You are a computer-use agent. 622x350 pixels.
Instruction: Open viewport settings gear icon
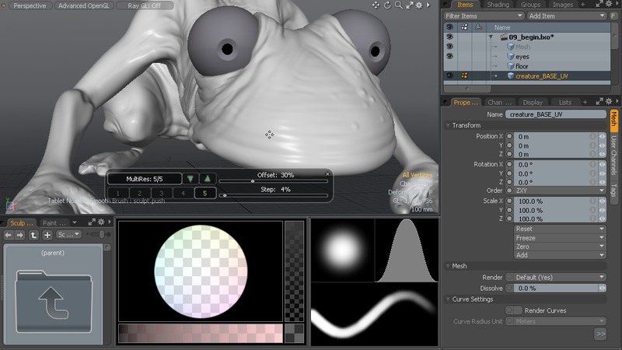tap(420, 5)
